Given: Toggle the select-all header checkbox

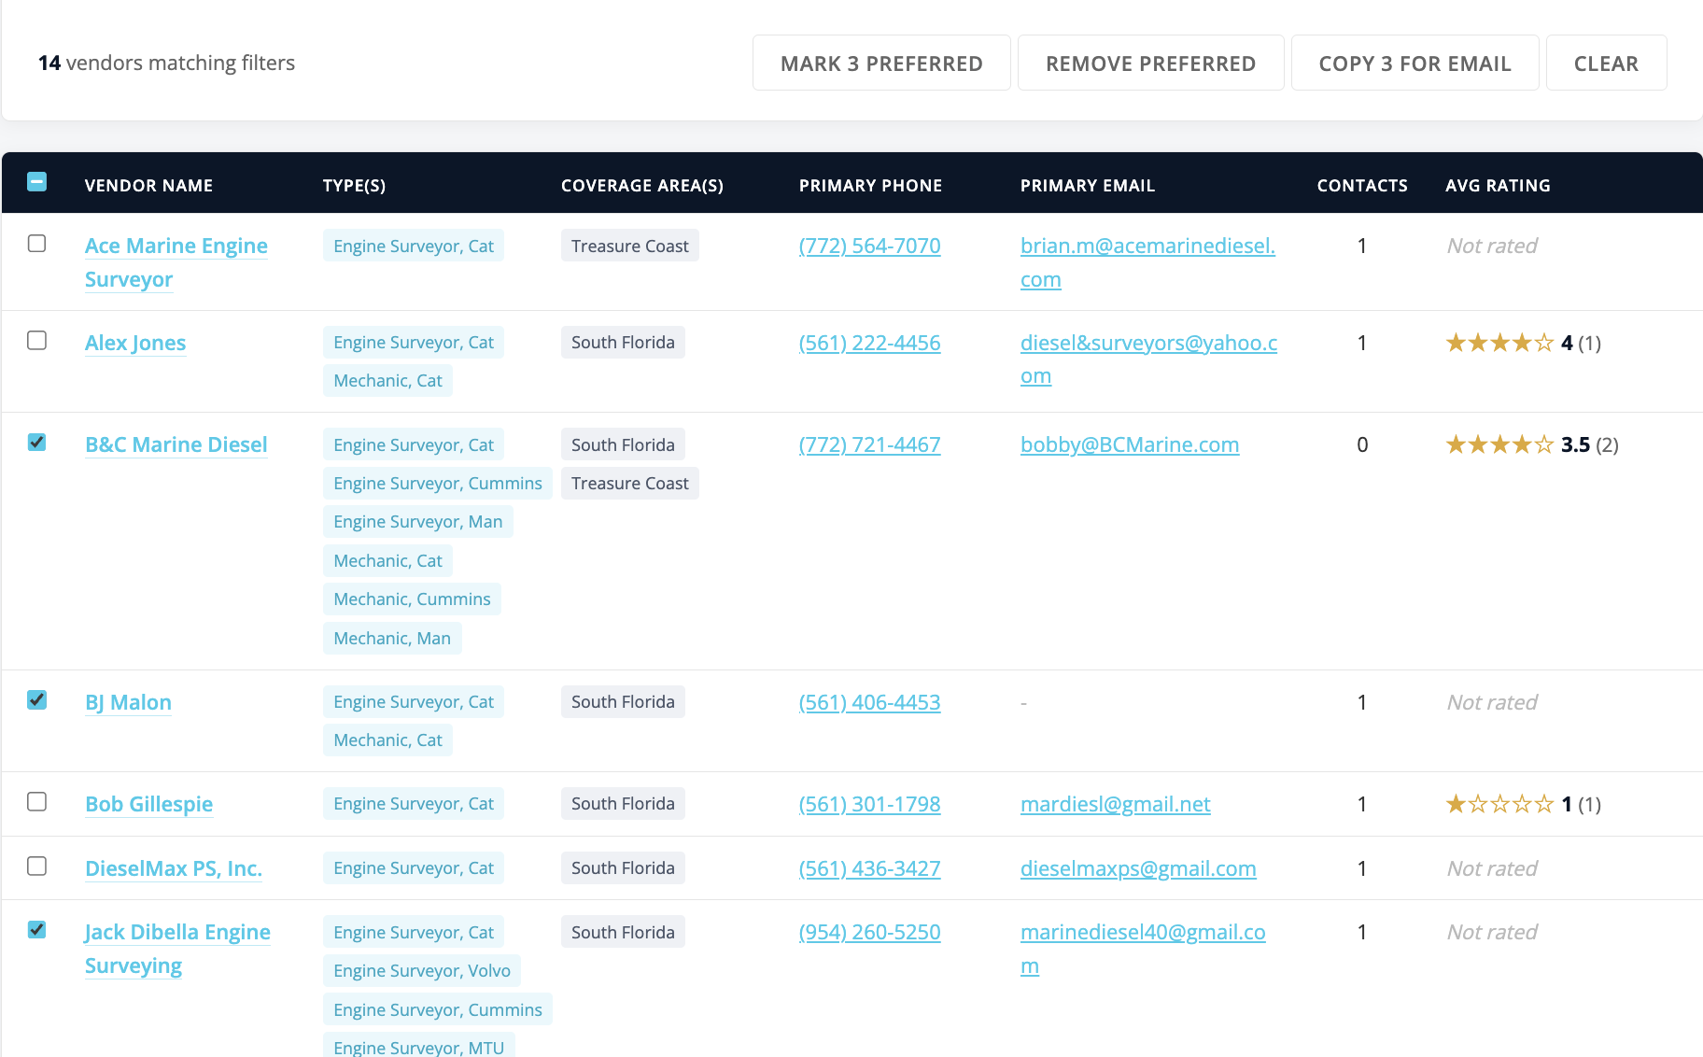Looking at the screenshot, I should 37,181.
